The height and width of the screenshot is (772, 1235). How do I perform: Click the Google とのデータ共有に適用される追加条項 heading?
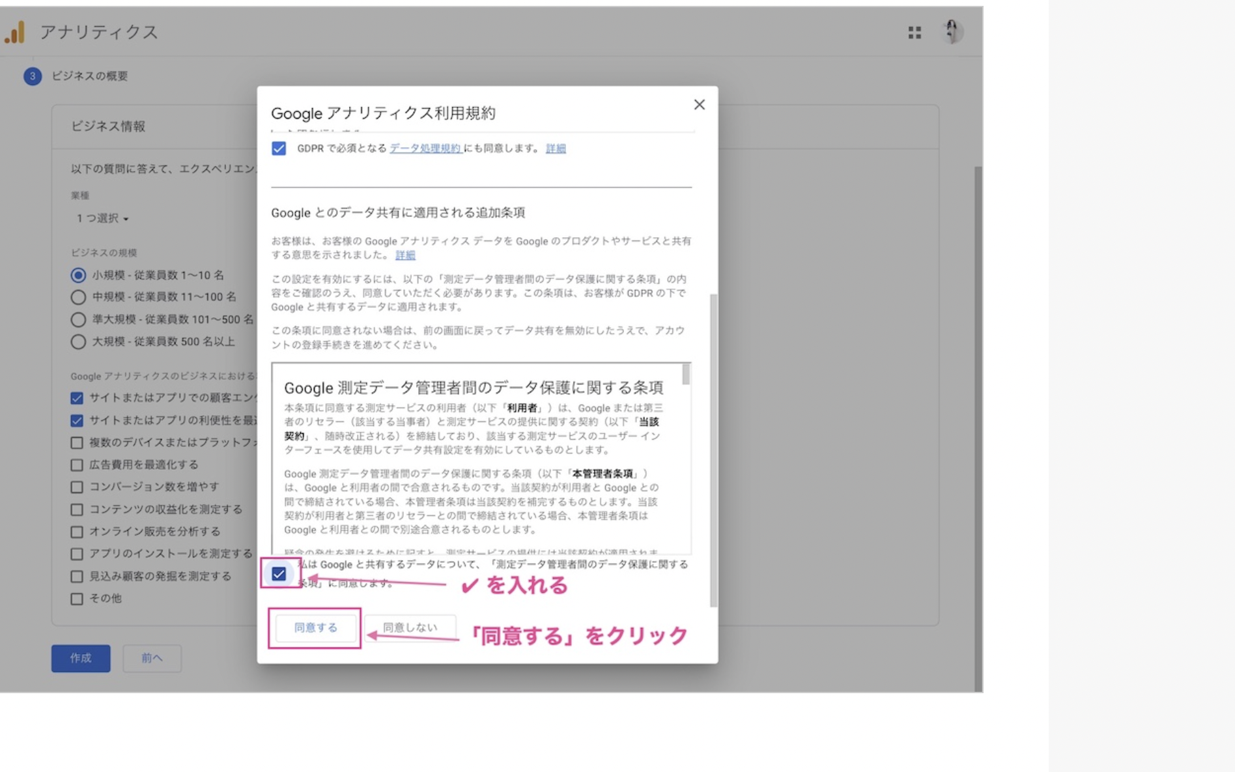click(x=398, y=212)
